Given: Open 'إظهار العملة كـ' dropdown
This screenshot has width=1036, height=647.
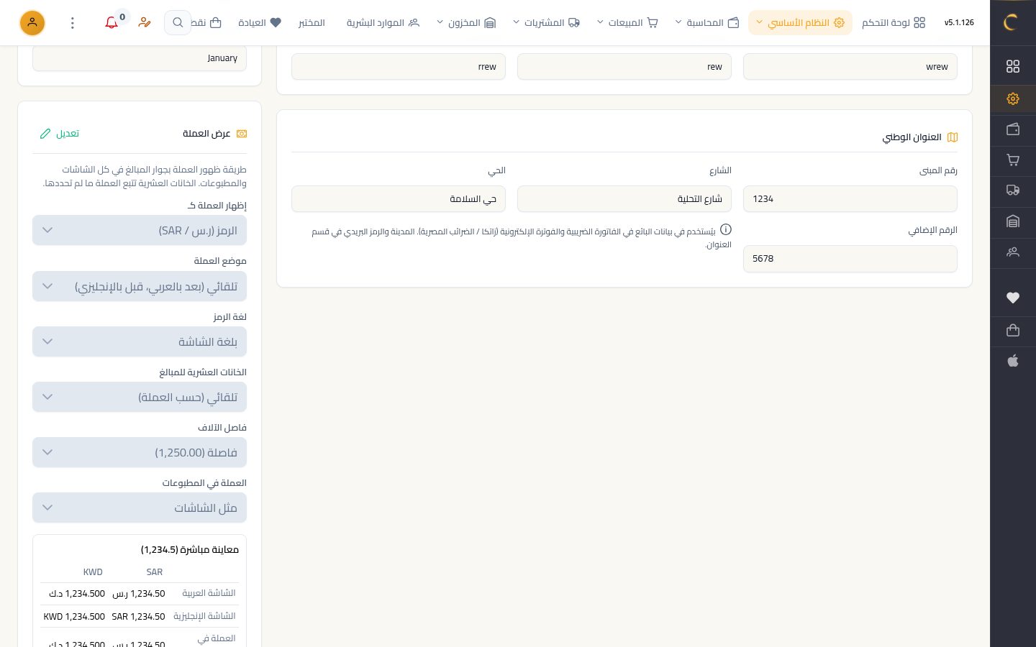Looking at the screenshot, I should coord(140,231).
